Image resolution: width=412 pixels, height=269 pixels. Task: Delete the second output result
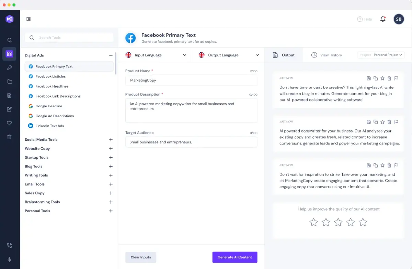point(389,122)
